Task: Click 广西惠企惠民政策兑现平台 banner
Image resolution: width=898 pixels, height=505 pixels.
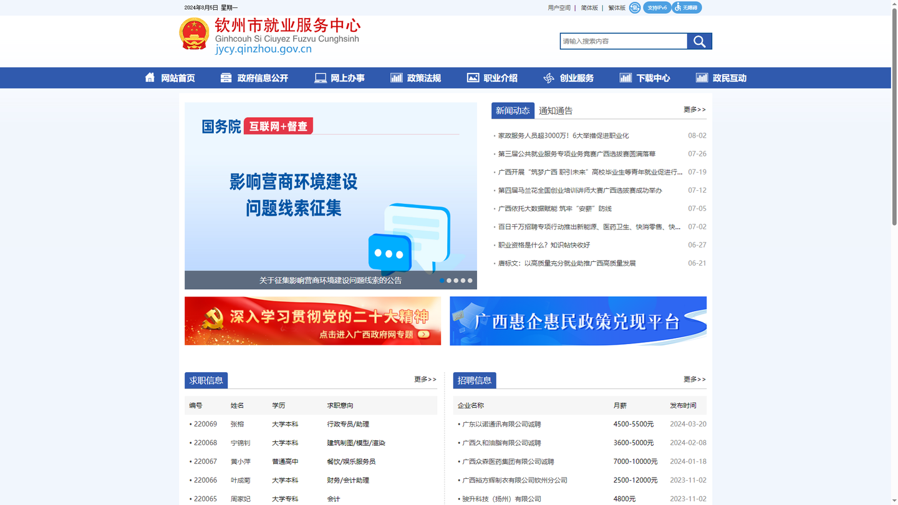Action: pos(578,320)
